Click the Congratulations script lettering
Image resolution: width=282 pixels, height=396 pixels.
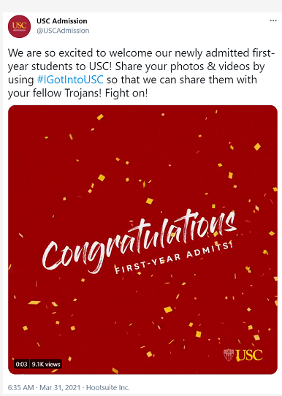pos(140,241)
